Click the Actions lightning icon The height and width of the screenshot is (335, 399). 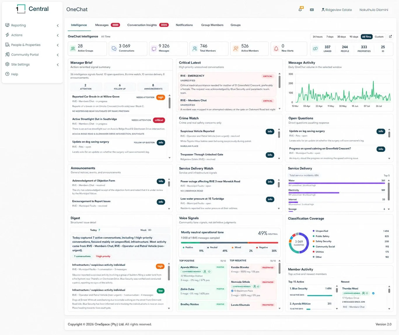point(7,35)
